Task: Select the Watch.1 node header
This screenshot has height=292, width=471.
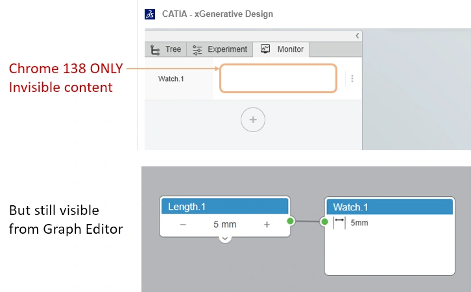Action: [x=390, y=207]
